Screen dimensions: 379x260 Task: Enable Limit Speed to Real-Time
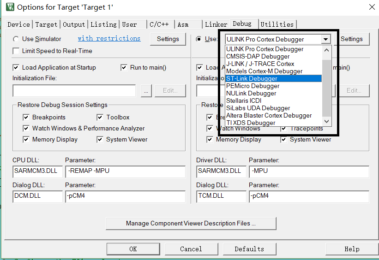tap(16, 51)
